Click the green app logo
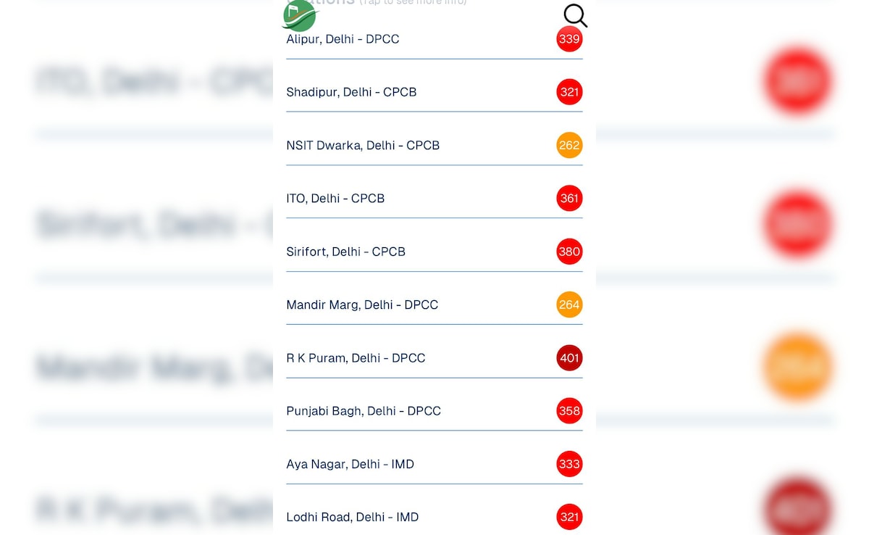869x535 pixels. coord(299,15)
